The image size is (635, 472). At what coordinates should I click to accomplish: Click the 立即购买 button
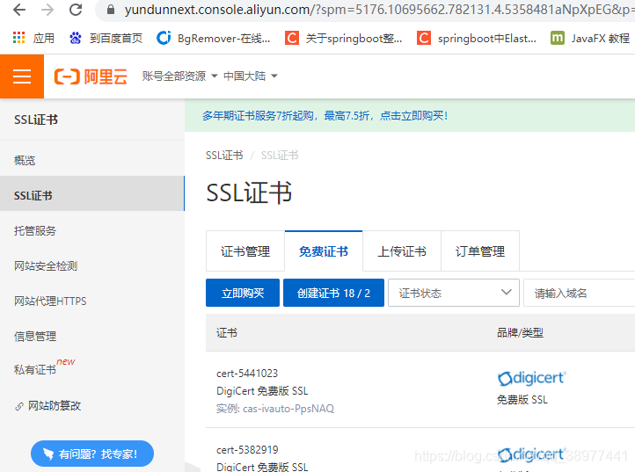243,293
